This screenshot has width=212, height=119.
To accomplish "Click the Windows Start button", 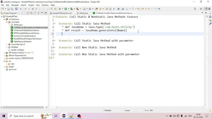I will (x=4, y=116).
